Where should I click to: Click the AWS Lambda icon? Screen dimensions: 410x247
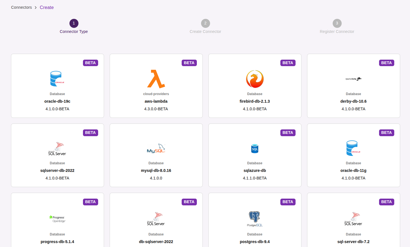tap(156, 79)
